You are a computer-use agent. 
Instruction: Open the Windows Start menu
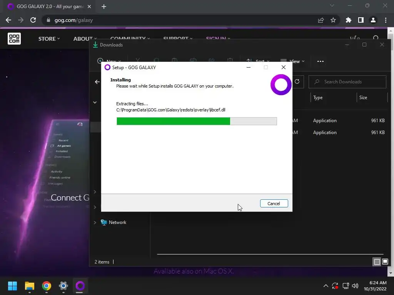click(12, 286)
